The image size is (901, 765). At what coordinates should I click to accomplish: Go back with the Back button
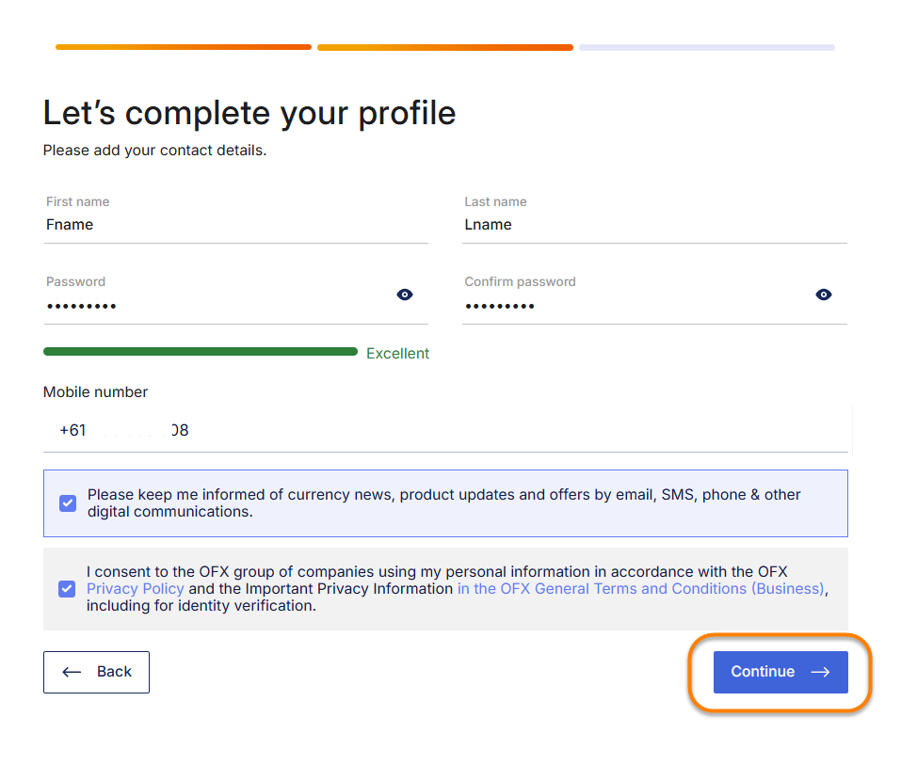click(96, 672)
